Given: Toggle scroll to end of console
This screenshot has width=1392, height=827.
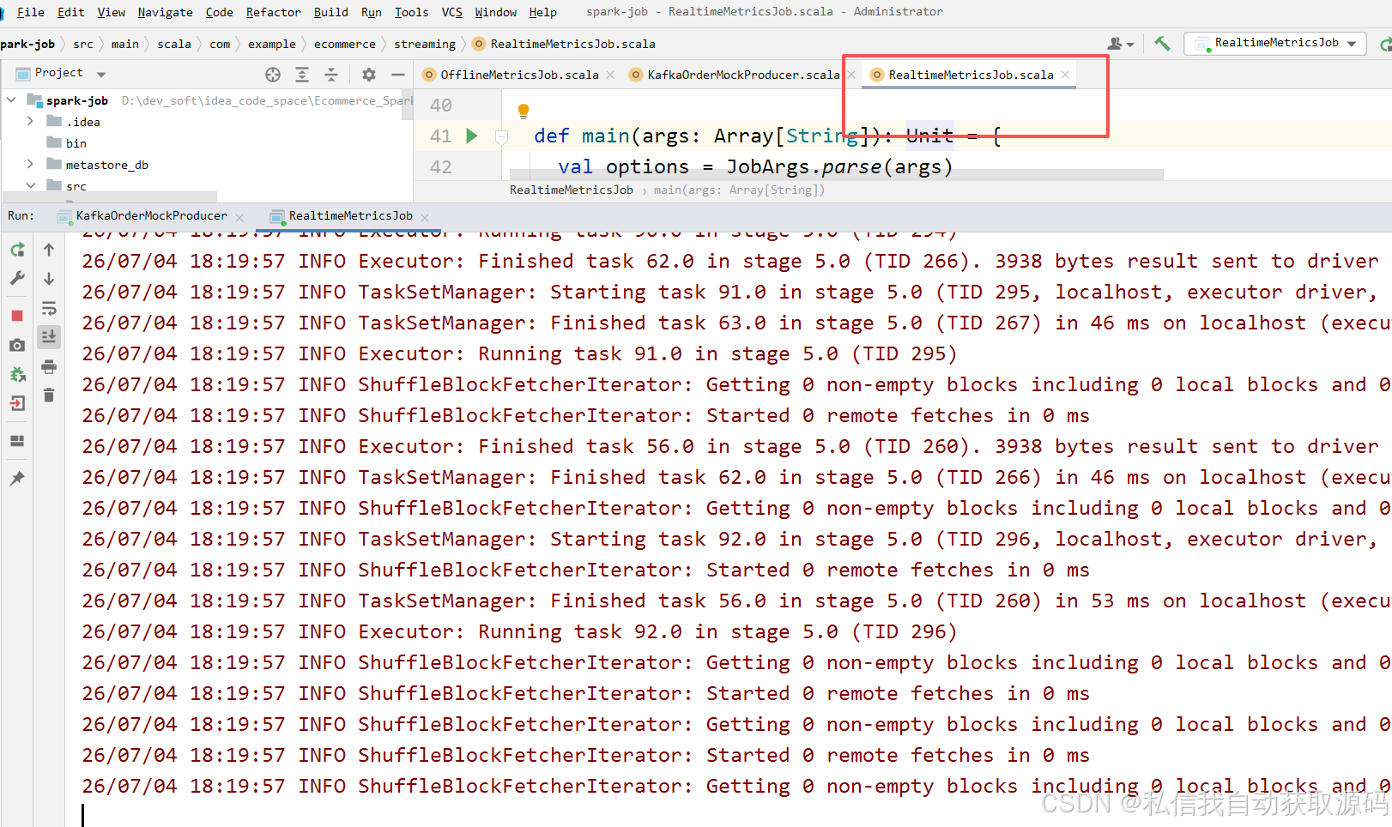Looking at the screenshot, I should [x=49, y=336].
